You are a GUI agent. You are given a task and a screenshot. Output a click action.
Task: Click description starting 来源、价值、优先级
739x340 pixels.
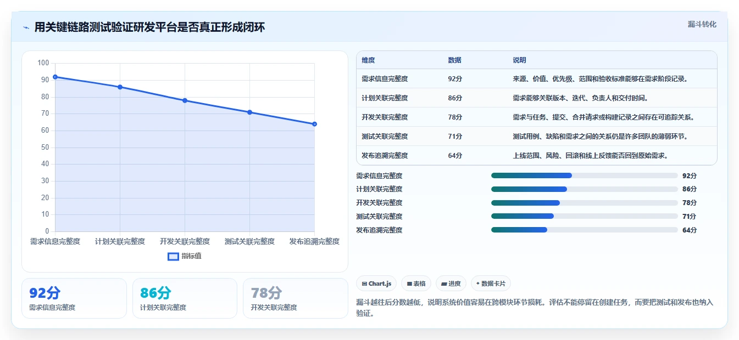(601, 79)
